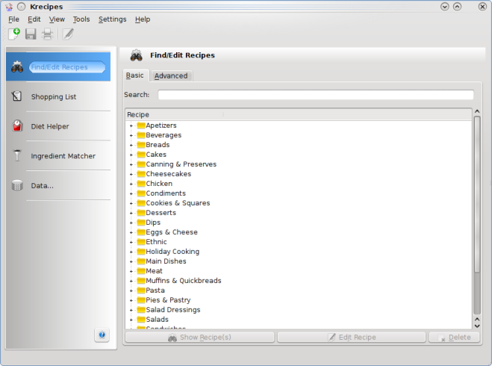
Task: Expand the Main Dishes category
Action: coord(131,261)
